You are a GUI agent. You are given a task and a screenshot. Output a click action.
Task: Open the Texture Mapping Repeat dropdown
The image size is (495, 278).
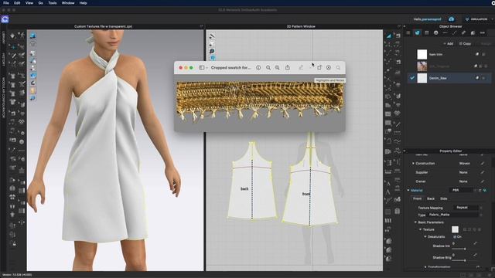(466, 208)
